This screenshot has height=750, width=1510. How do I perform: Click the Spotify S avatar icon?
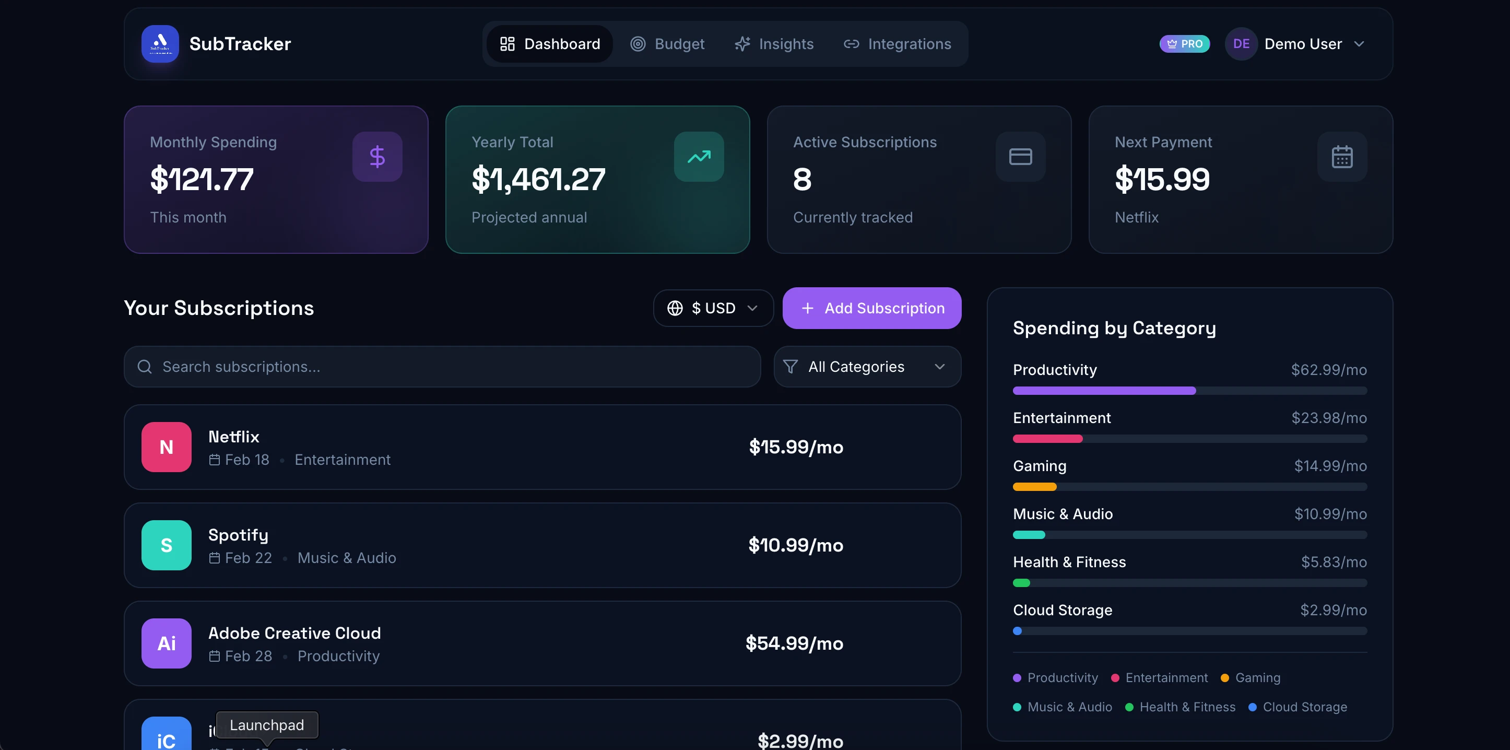pos(167,545)
